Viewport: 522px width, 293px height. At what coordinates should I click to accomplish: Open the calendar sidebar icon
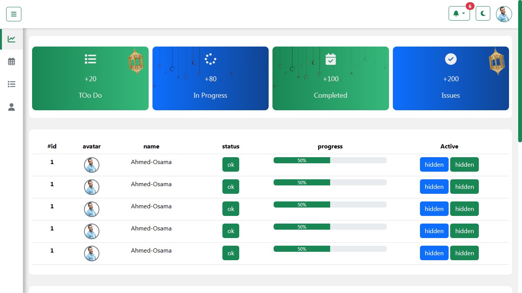[x=11, y=61]
